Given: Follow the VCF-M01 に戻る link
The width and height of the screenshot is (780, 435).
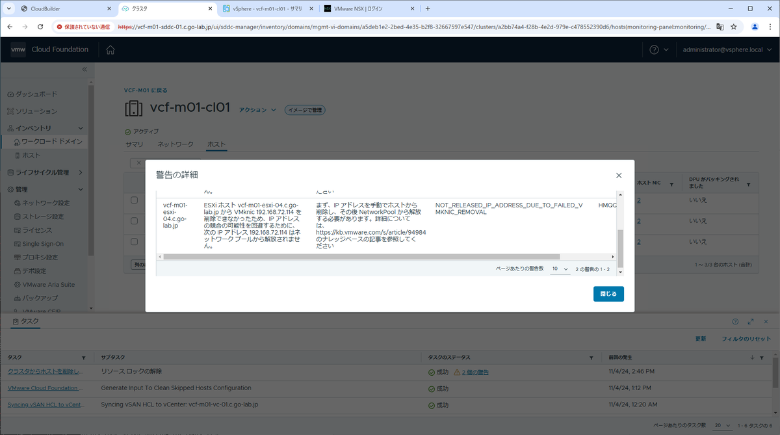Looking at the screenshot, I should (x=146, y=90).
